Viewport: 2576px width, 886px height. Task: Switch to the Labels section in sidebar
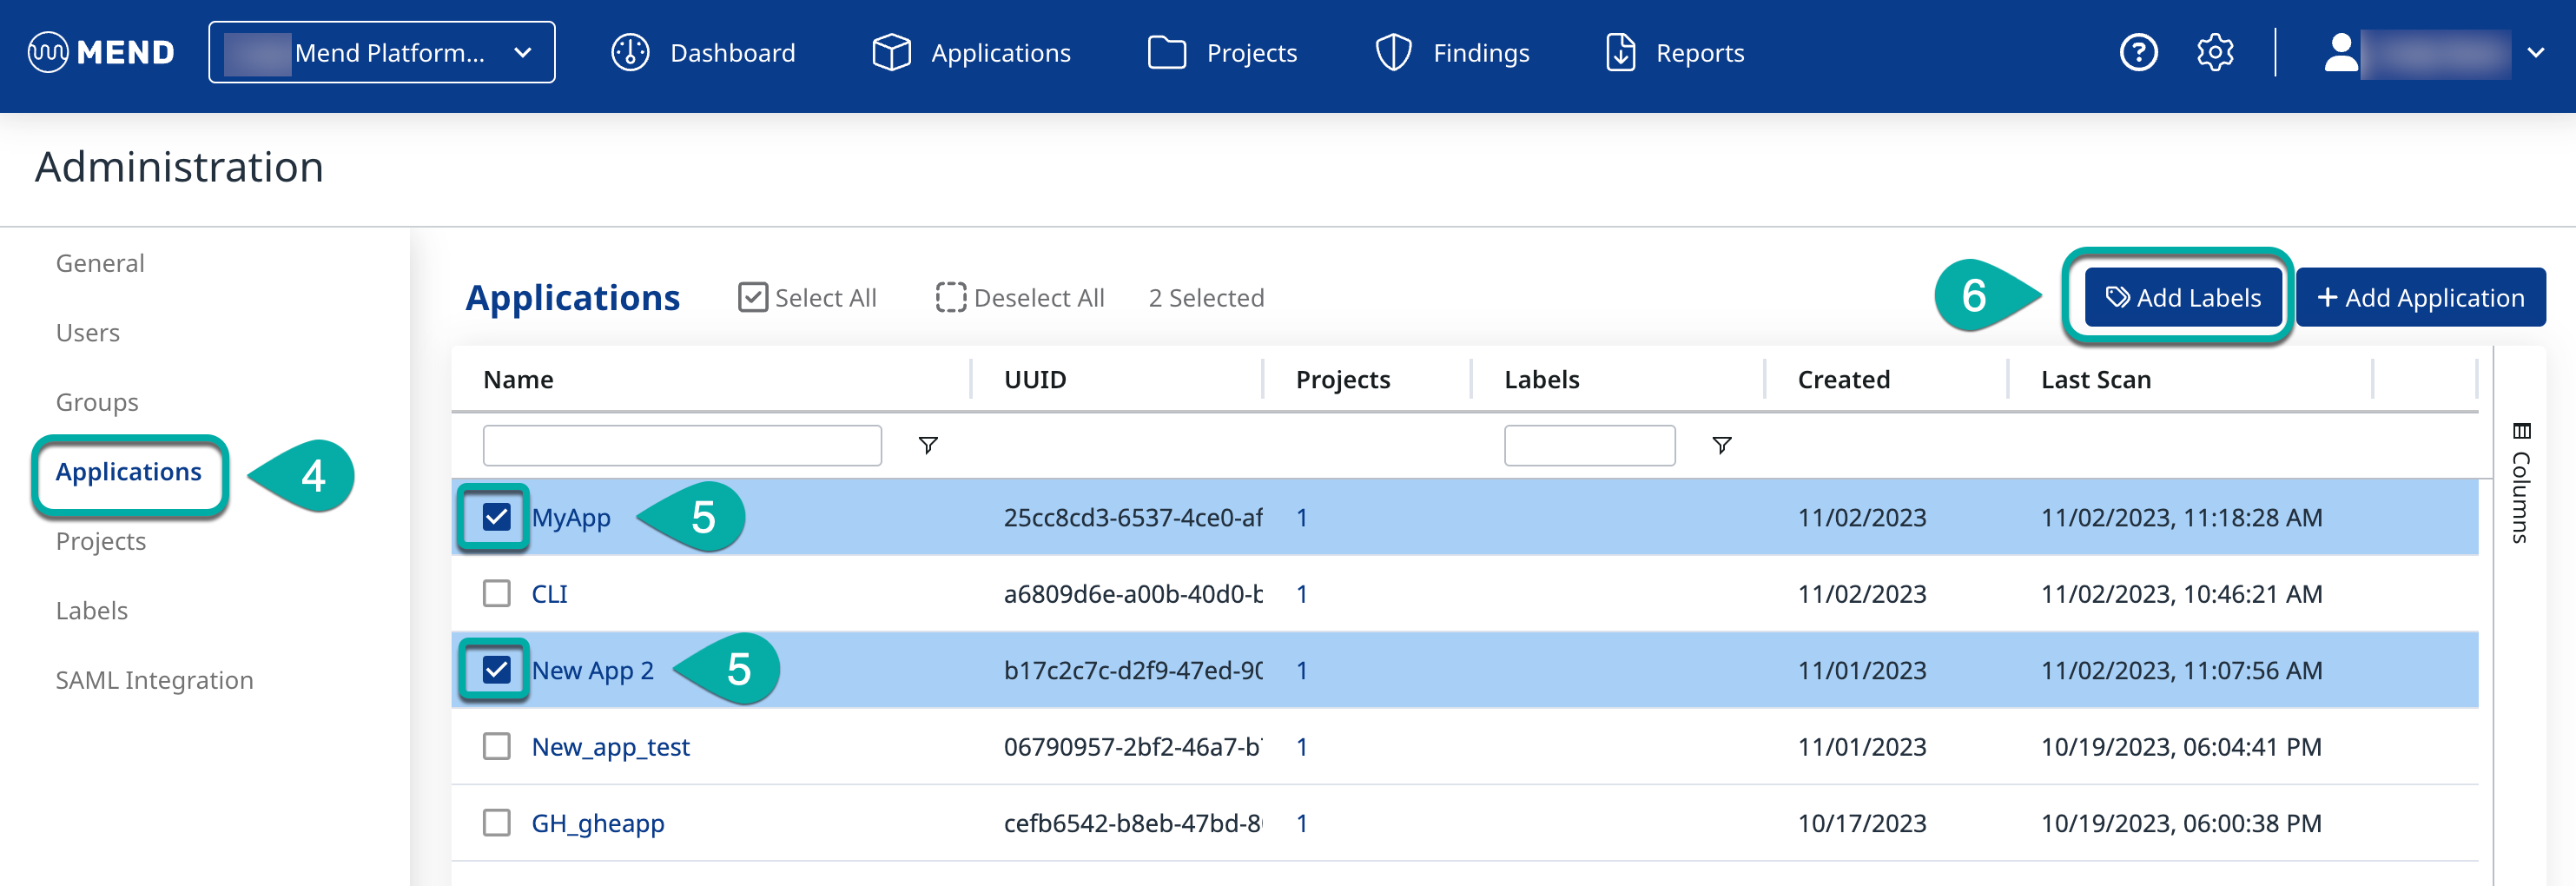(x=91, y=610)
